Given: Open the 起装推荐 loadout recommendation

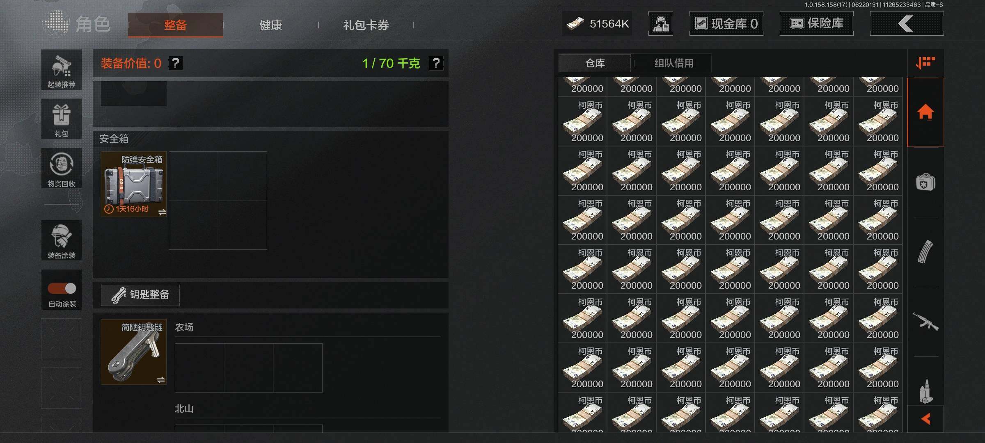Looking at the screenshot, I should (x=62, y=70).
